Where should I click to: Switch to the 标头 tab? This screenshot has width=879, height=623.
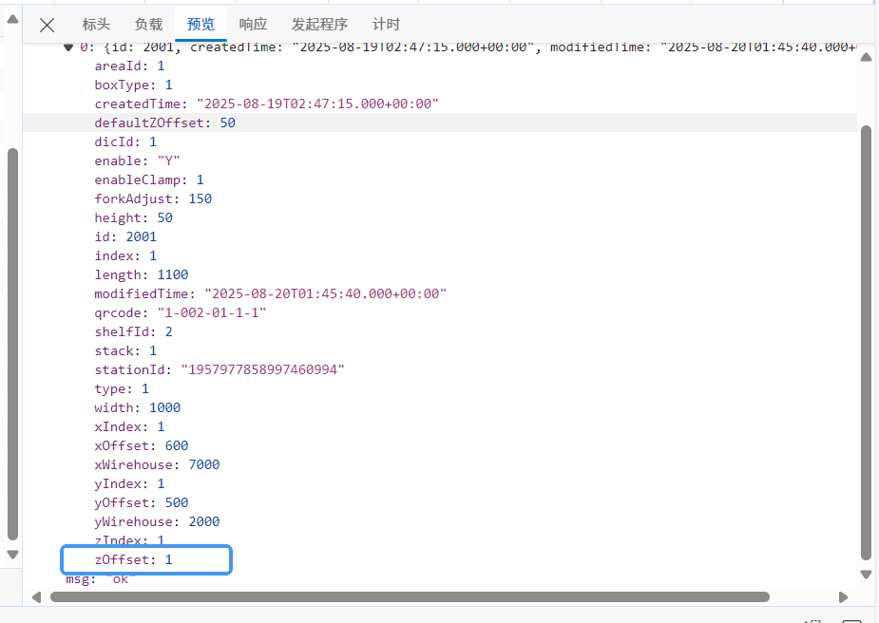96,25
